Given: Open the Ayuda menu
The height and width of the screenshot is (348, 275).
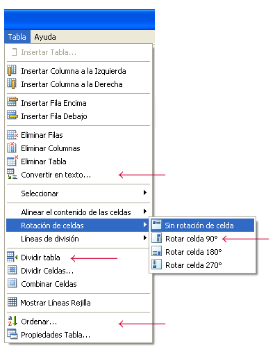Looking at the screenshot, I should [45, 37].
